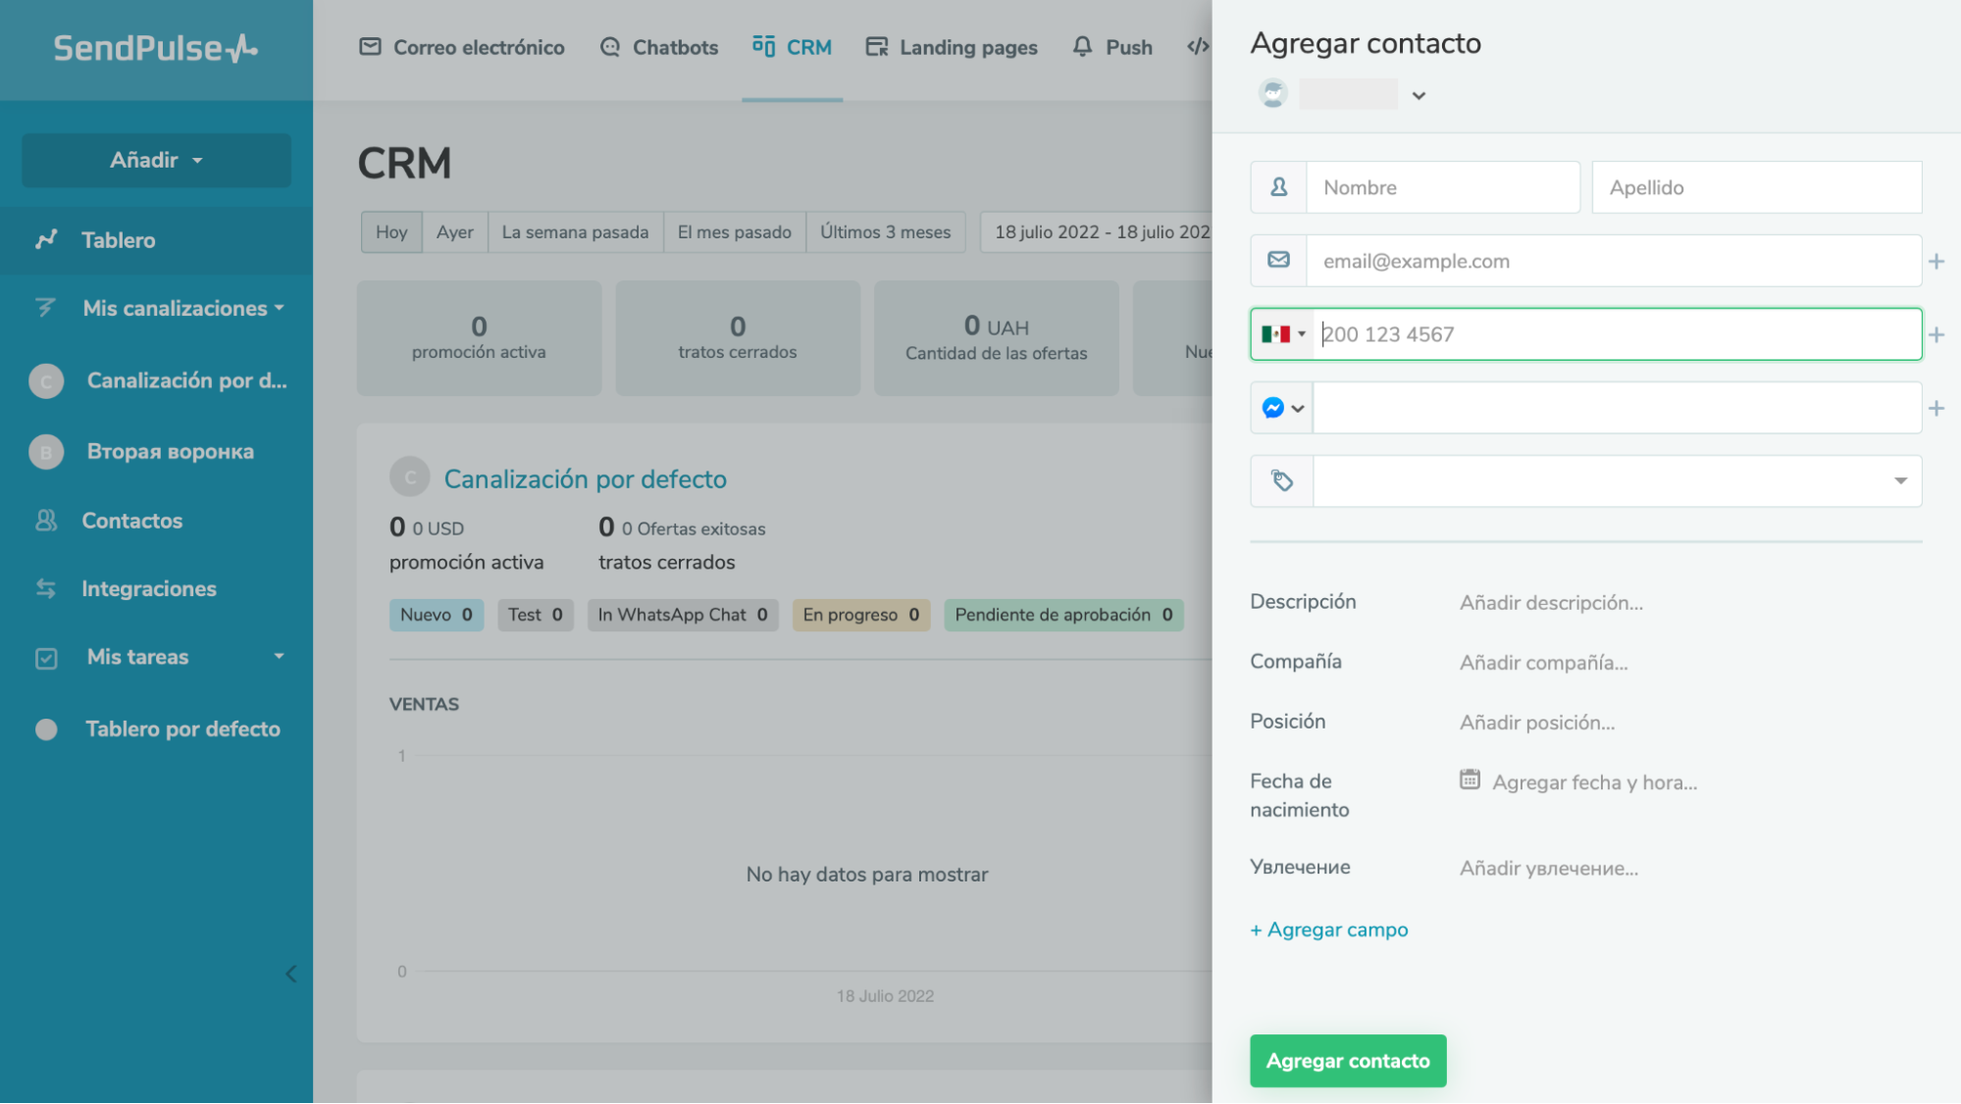Click Agregar fecha y hora field
Viewport: 1961px width, 1104px height.
1594,782
